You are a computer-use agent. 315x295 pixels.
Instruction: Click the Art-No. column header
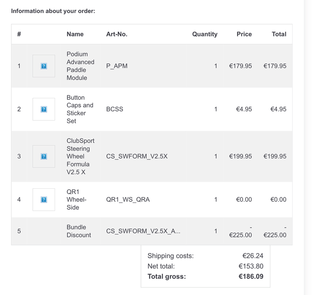(117, 34)
